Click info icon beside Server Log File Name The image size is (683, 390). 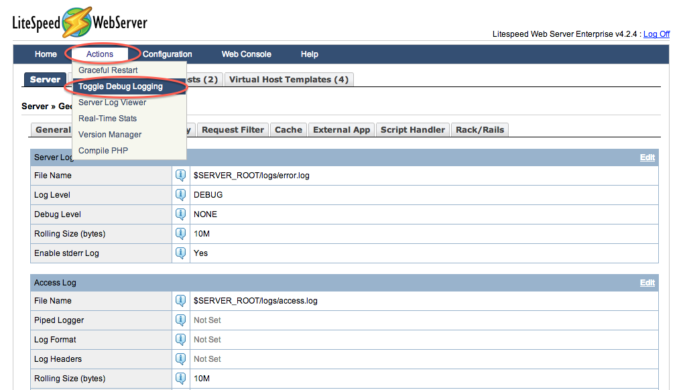tap(180, 175)
